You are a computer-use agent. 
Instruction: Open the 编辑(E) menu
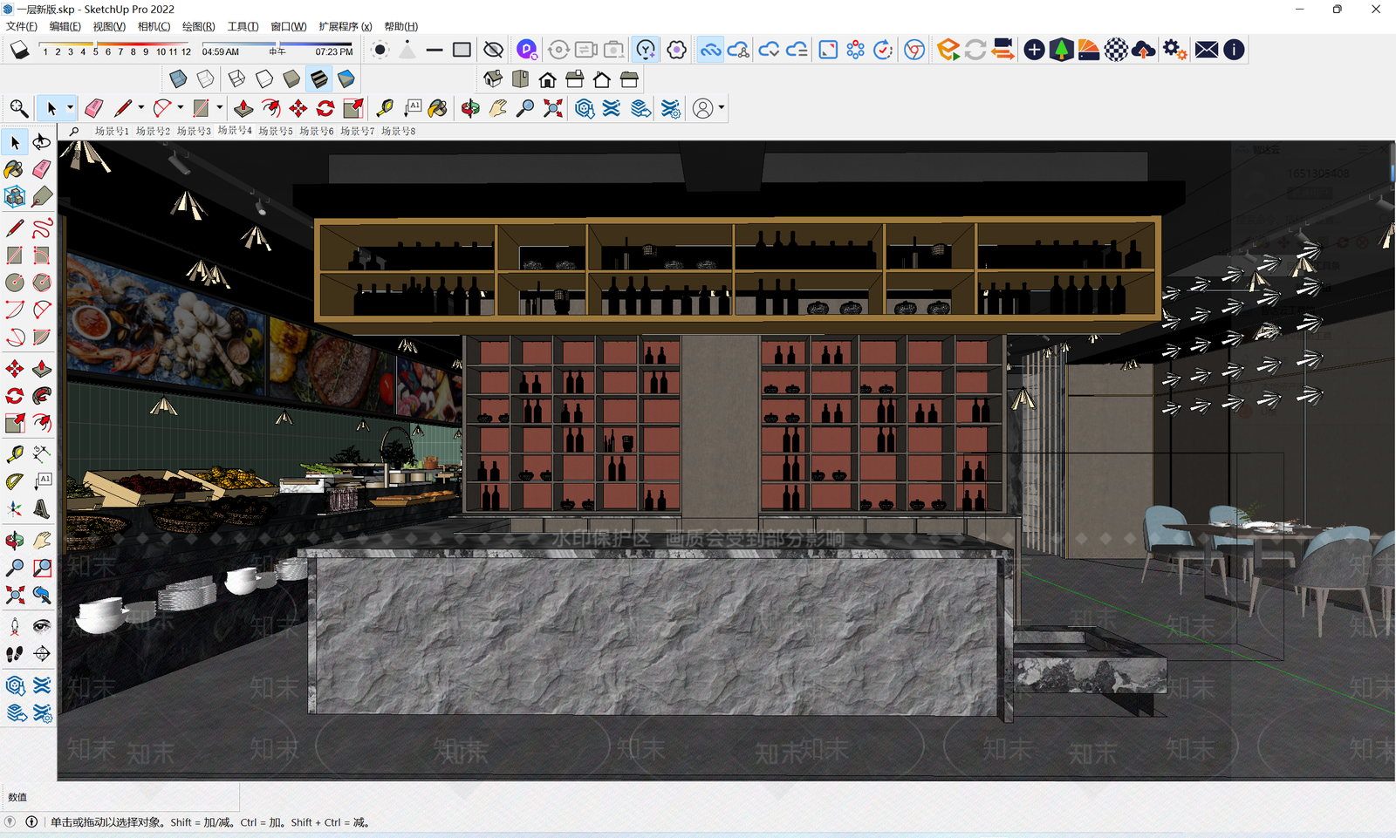point(65,26)
